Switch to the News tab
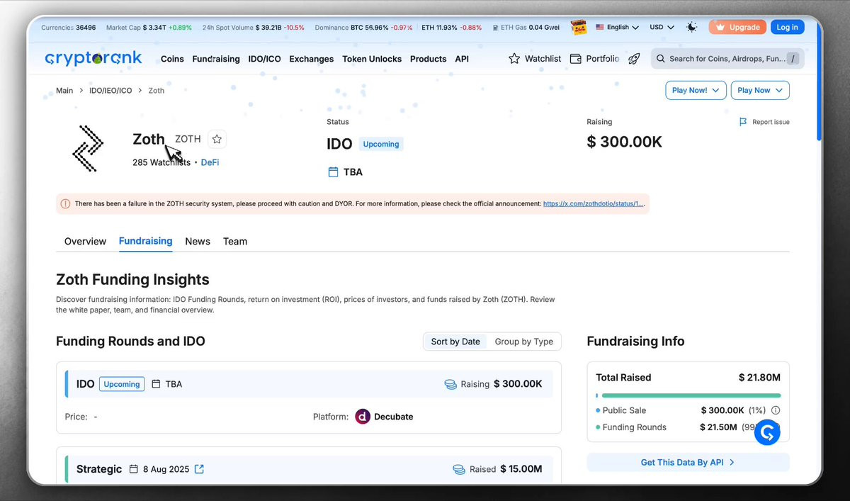The width and height of the screenshot is (850, 501). (198, 242)
